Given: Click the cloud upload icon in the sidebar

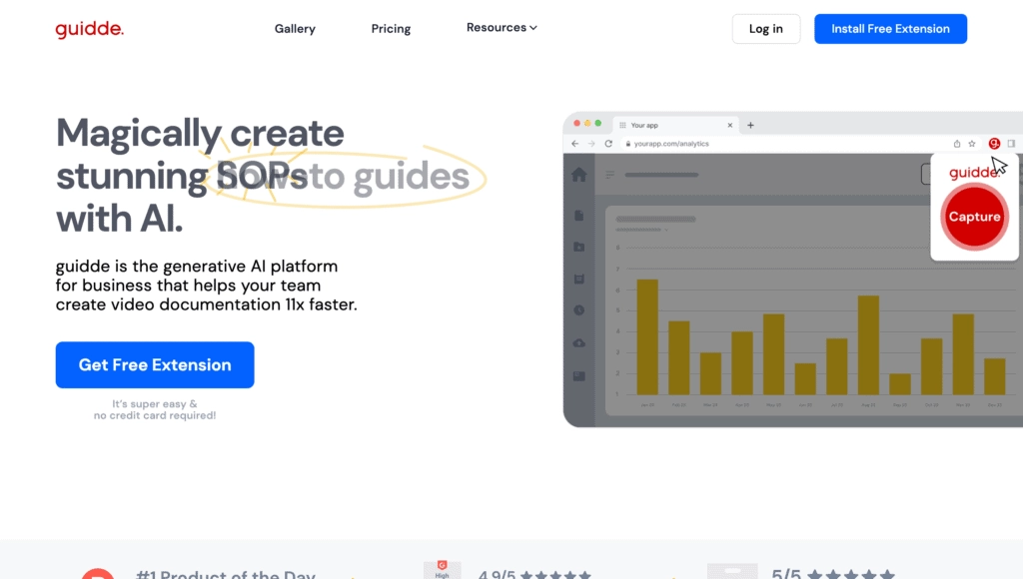Looking at the screenshot, I should 578,341.
